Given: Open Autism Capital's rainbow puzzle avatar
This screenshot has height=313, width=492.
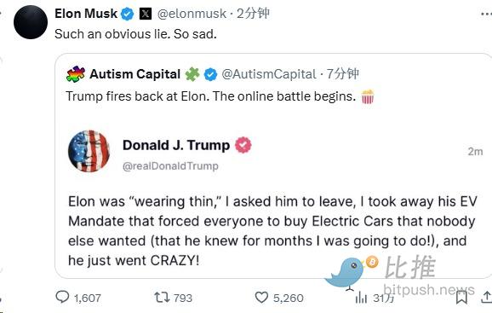Looking at the screenshot, I should [x=76, y=74].
